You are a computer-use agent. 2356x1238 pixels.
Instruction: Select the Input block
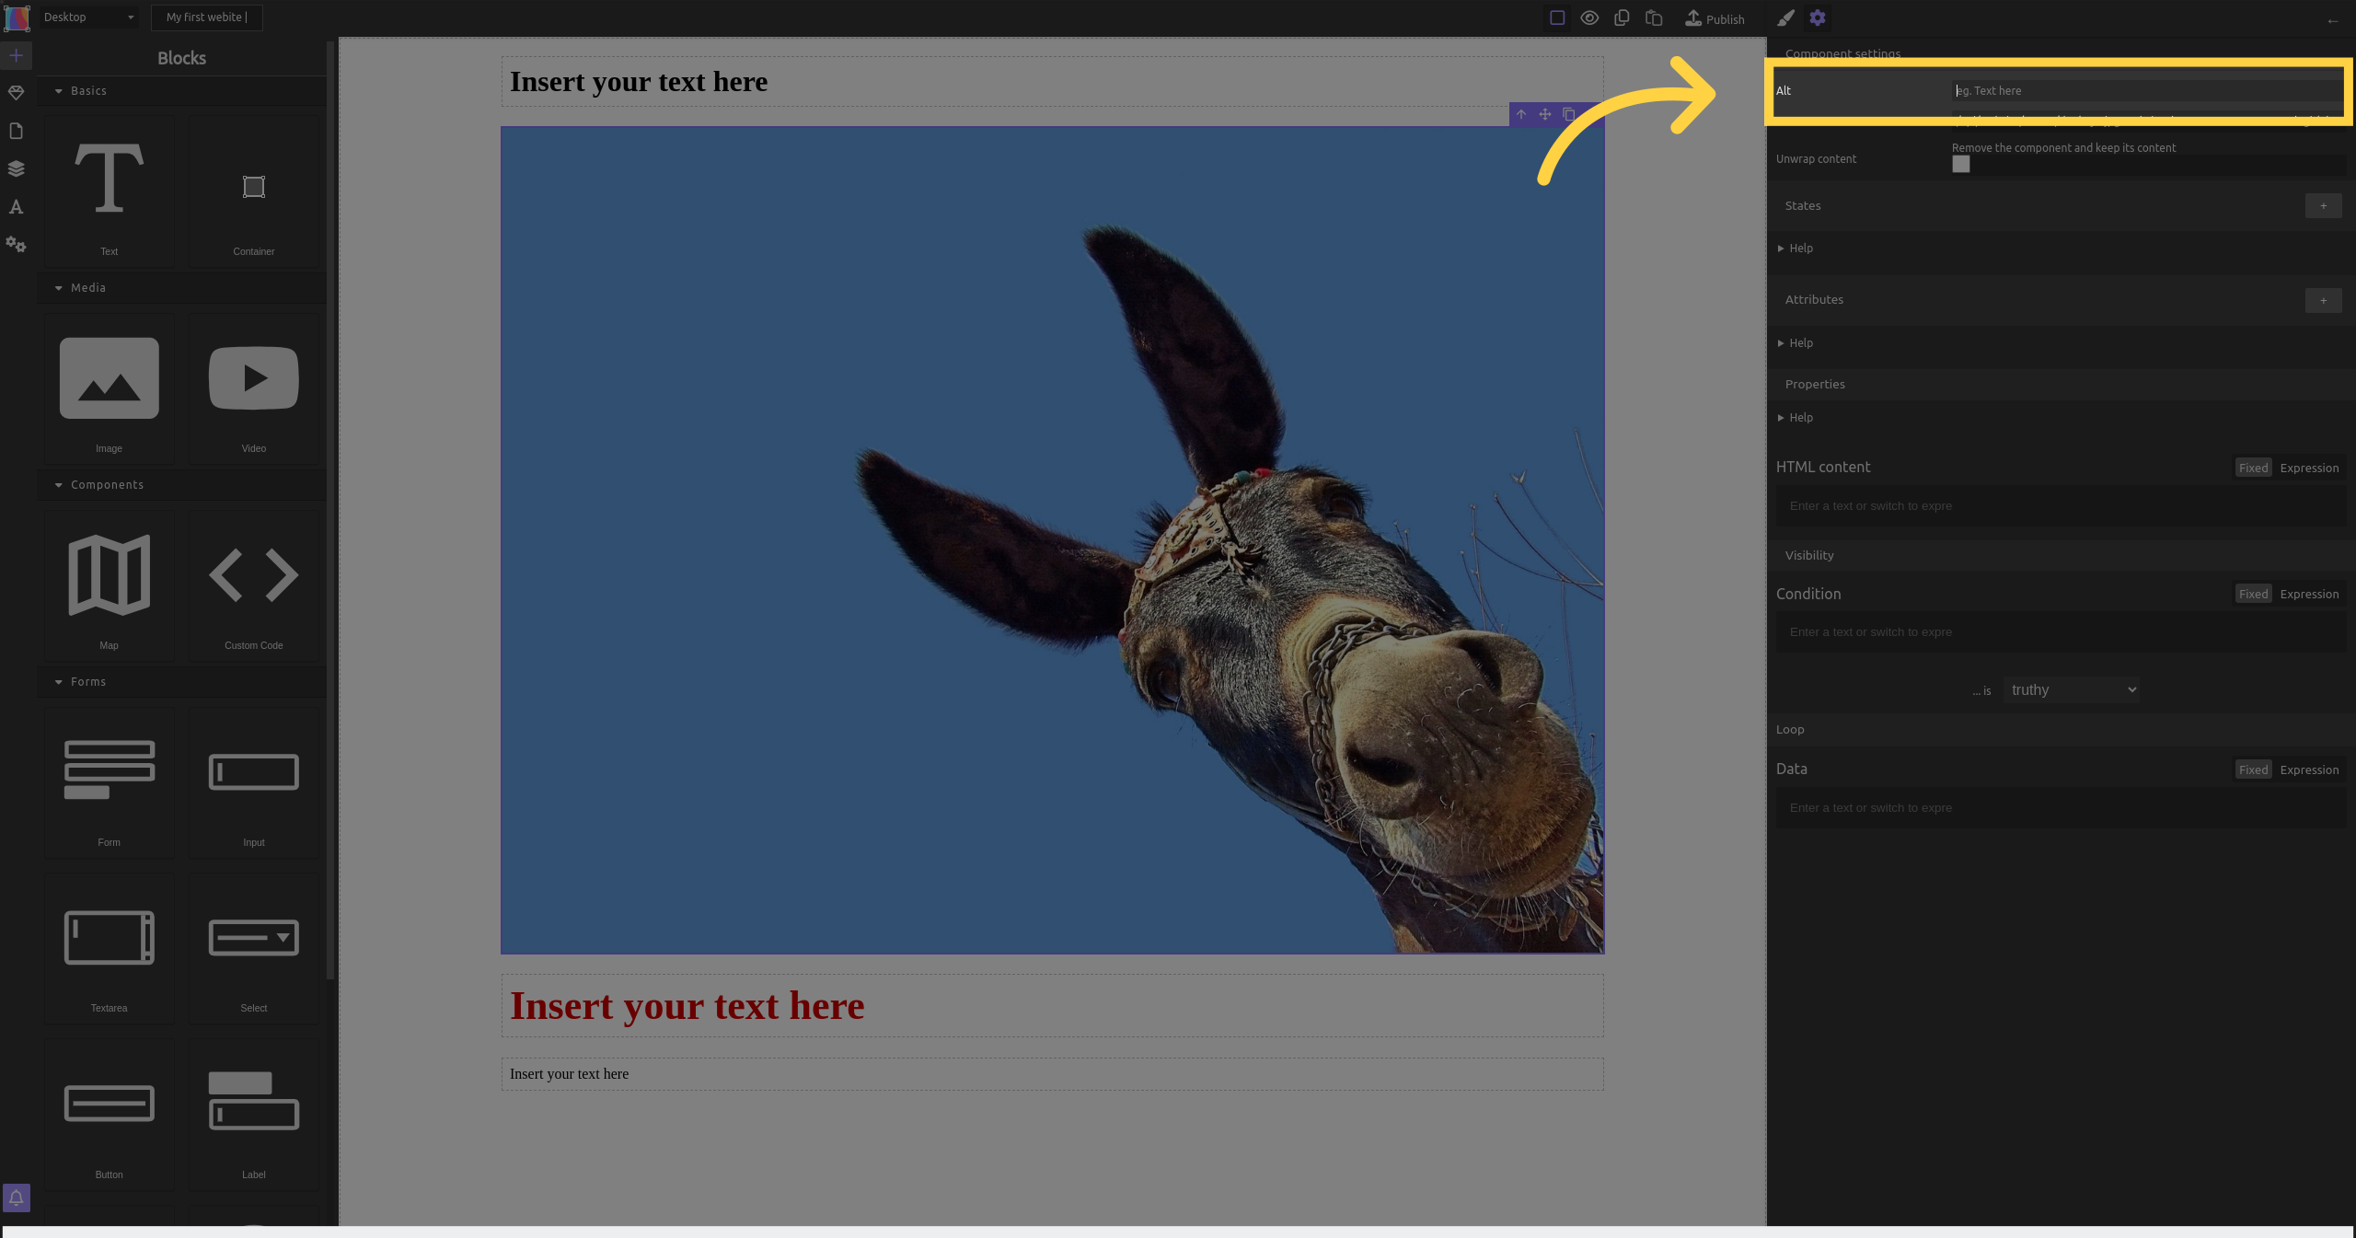[x=254, y=783]
